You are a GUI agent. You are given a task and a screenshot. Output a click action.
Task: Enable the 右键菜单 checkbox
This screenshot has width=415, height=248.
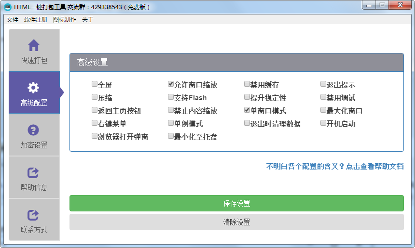[95, 123]
